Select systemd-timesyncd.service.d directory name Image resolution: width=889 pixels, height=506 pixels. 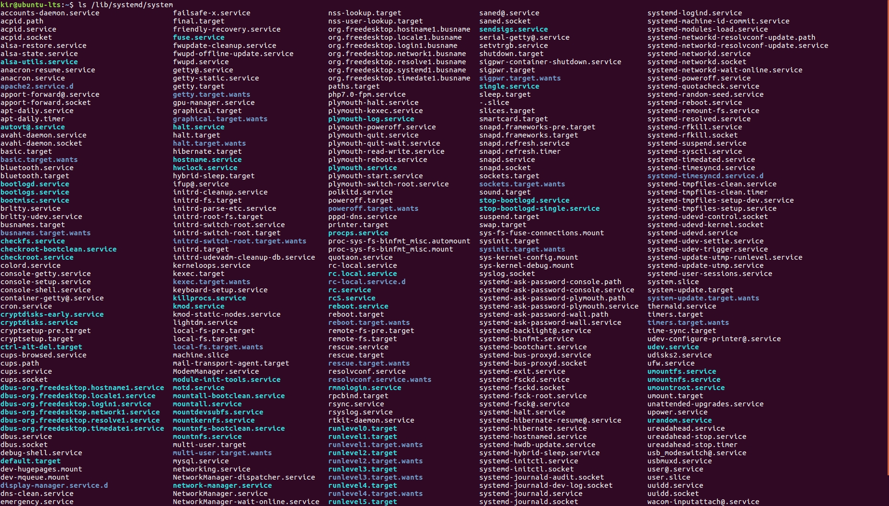705,176
